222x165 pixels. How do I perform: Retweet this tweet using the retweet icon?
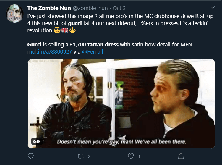click(80, 156)
